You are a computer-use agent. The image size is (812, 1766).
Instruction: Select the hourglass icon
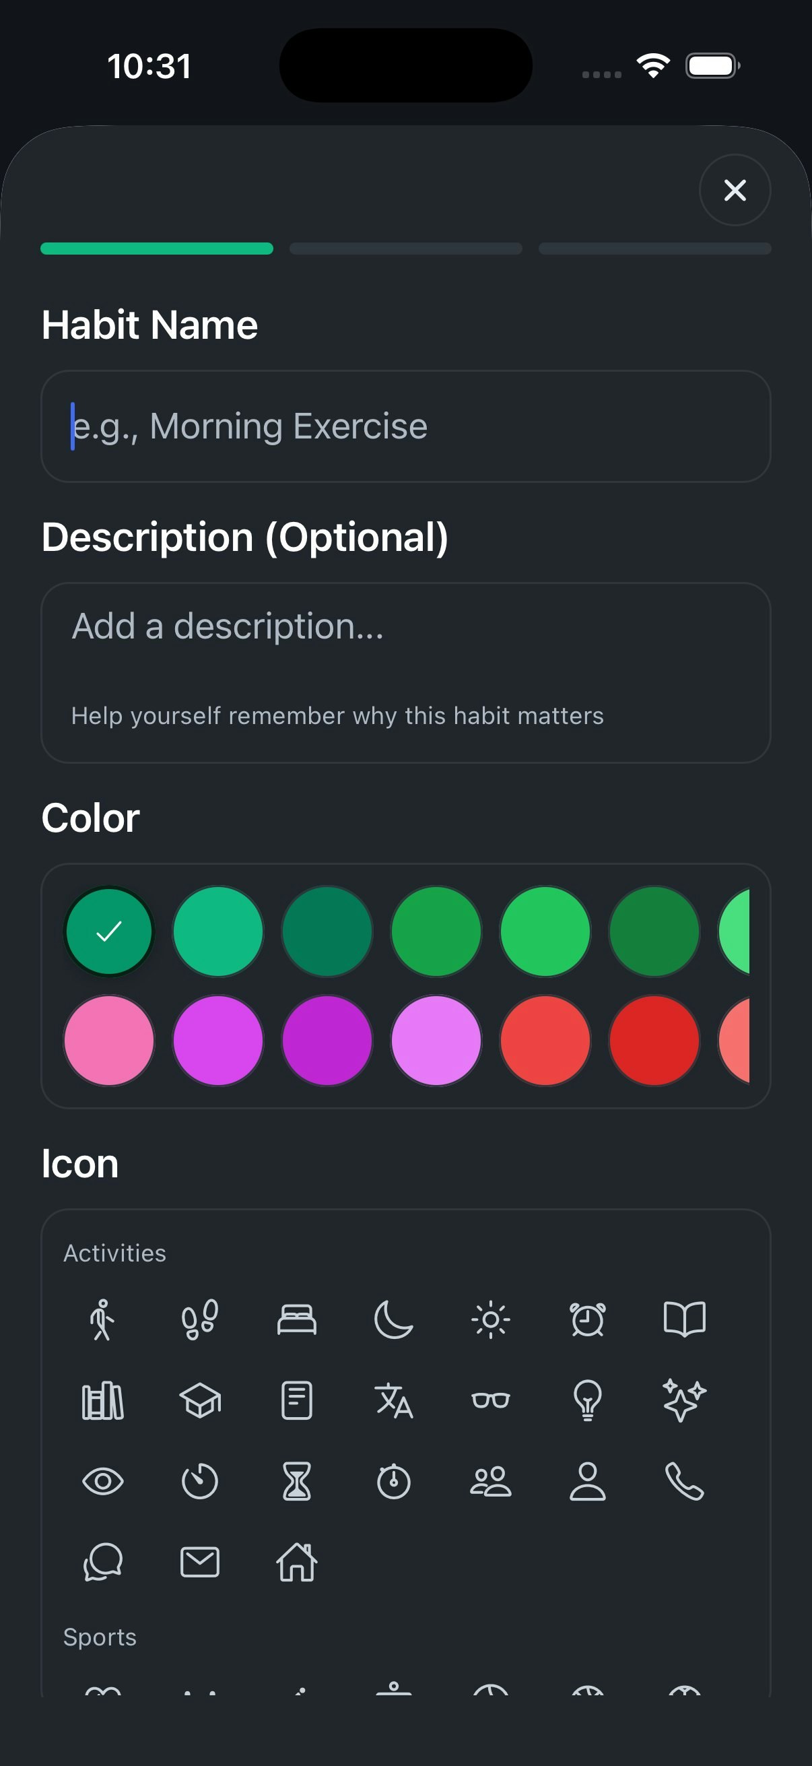click(x=298, y=1482)
